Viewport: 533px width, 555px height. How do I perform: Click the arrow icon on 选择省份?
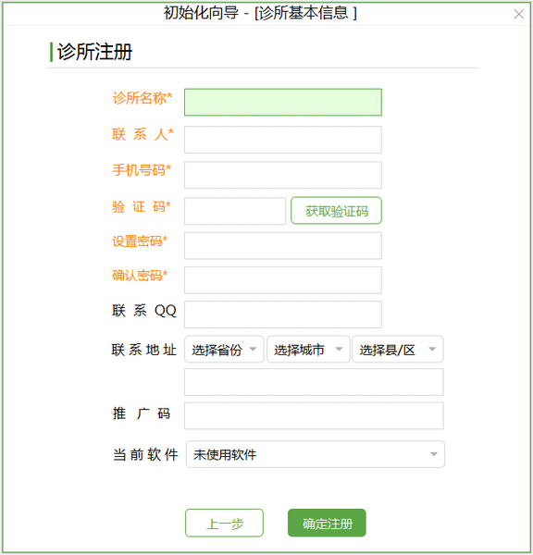[253, 350]
